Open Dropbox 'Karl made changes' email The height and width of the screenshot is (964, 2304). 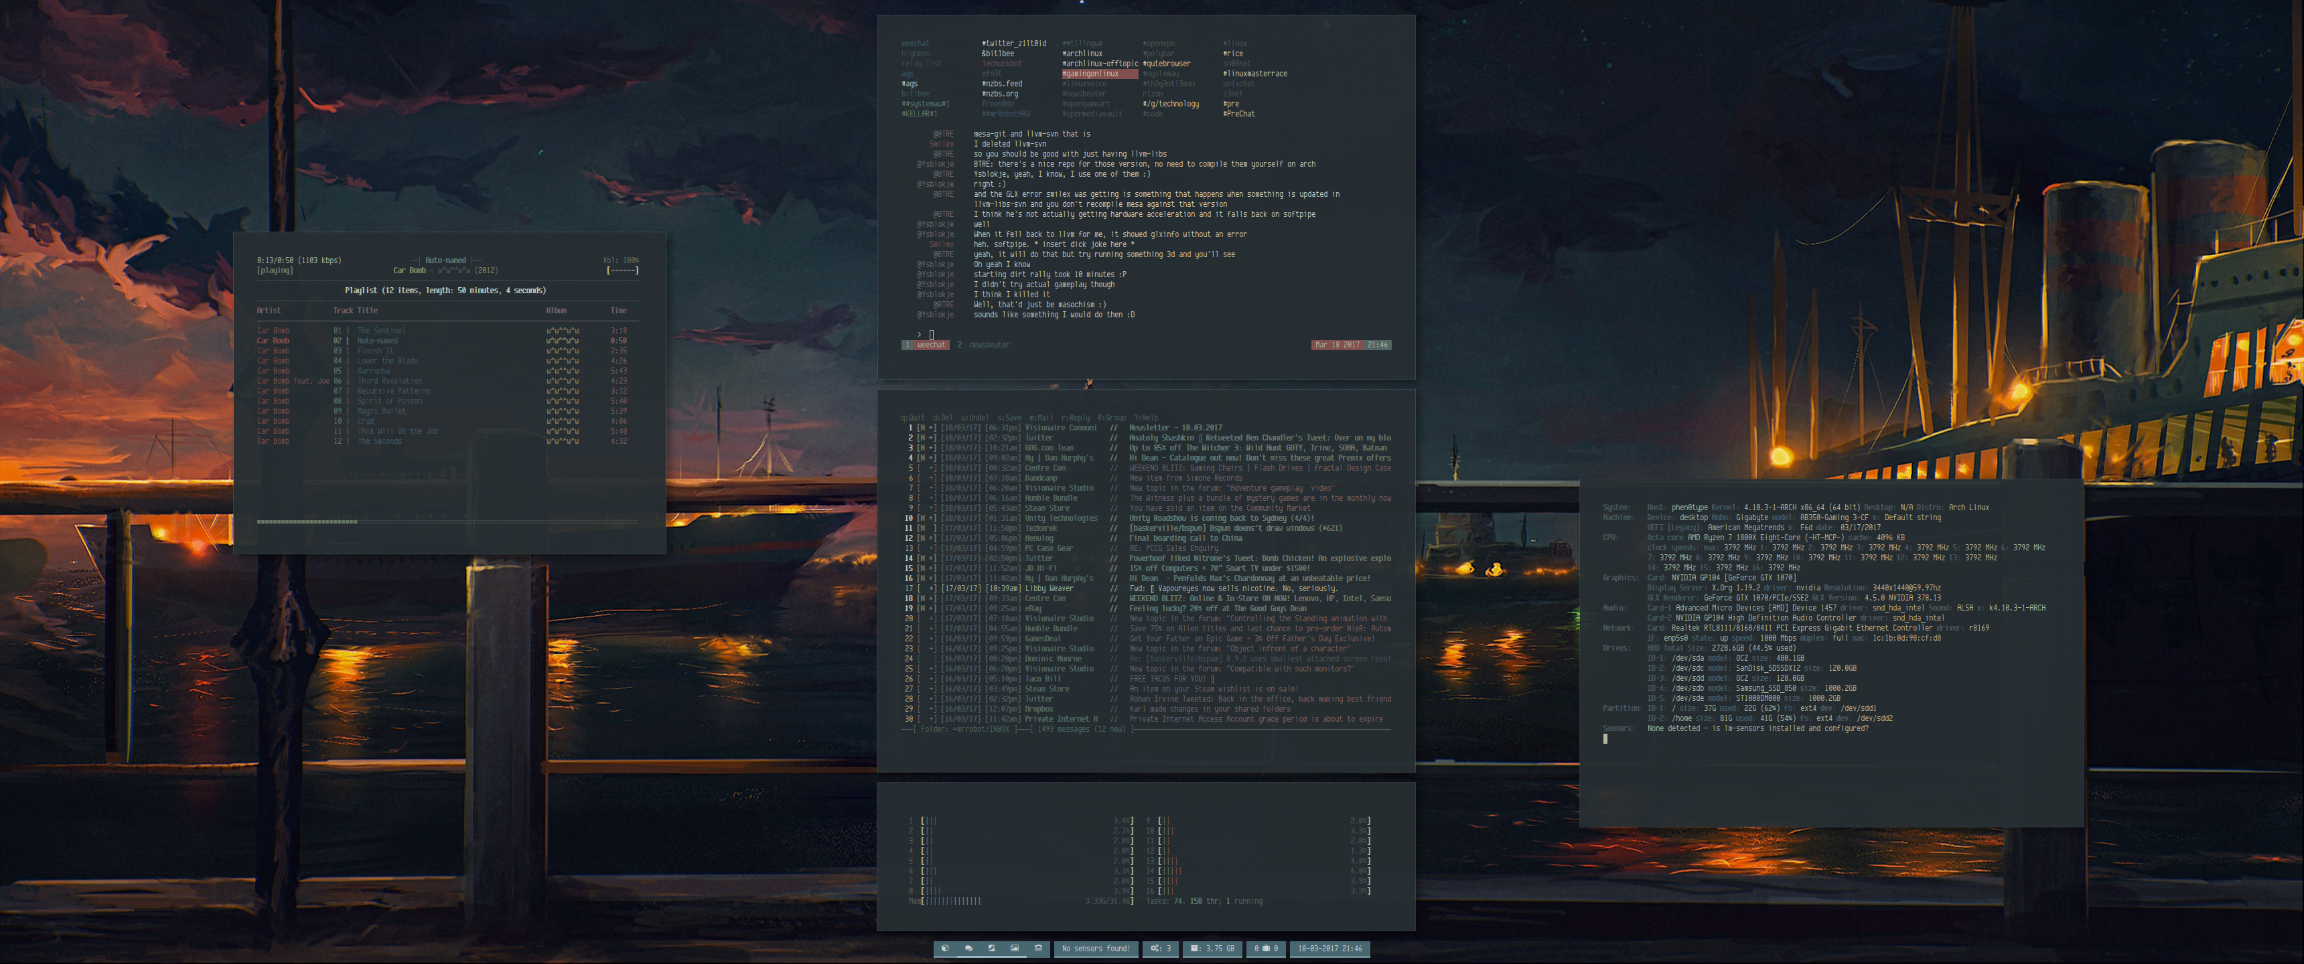pos(1147,709)
